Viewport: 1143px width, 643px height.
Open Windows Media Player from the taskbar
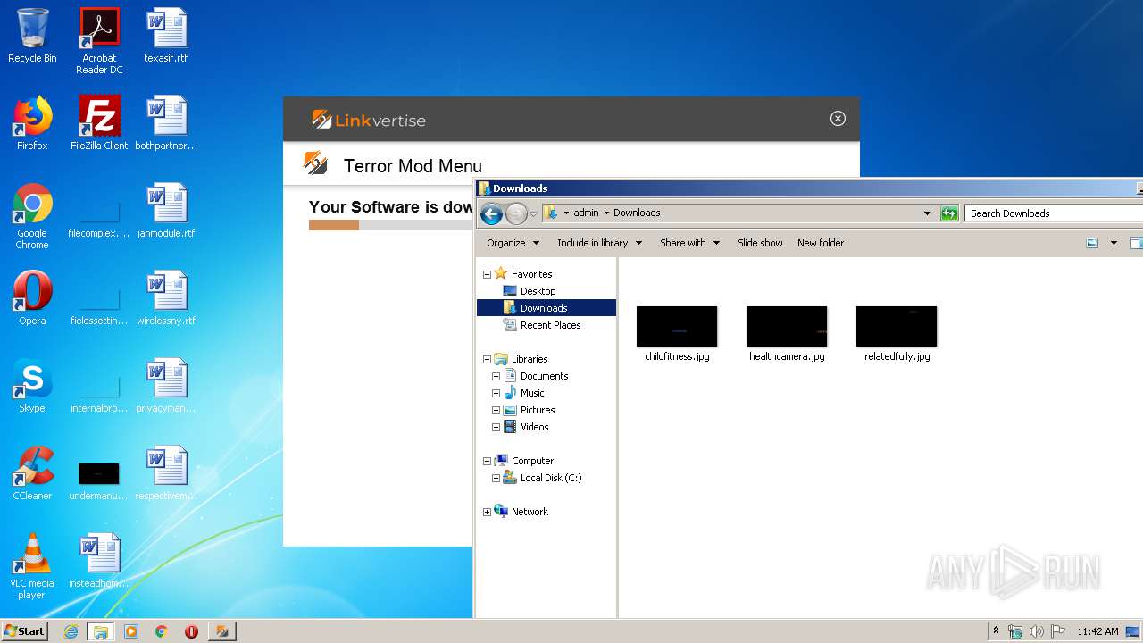[x=131, y=631]
